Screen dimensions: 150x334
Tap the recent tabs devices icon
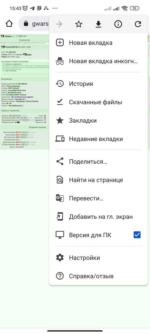coord(60,139)
